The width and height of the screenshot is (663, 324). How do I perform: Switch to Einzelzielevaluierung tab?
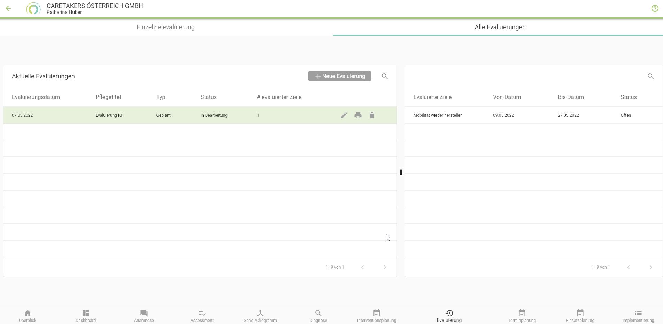[165, 27]
